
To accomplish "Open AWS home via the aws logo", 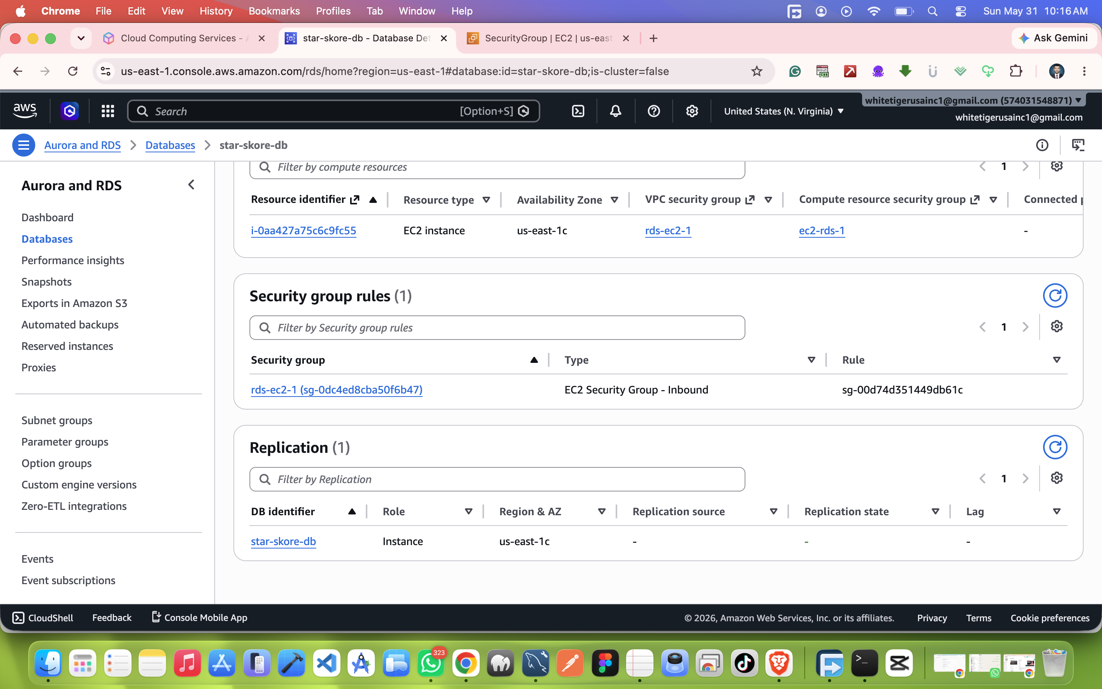I will coord(24,111).
